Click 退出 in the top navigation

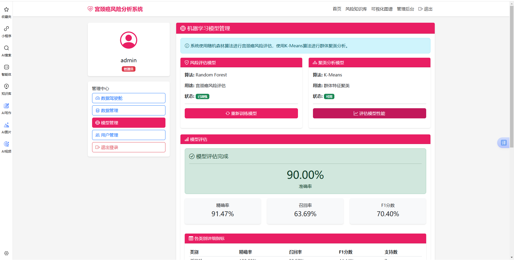425,9
